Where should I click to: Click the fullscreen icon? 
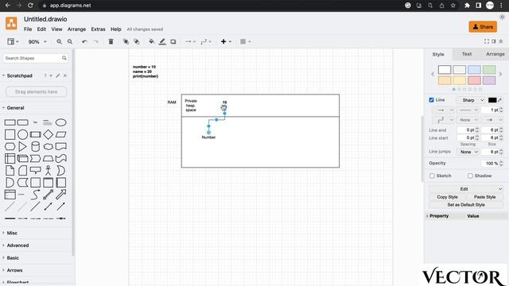486,41
